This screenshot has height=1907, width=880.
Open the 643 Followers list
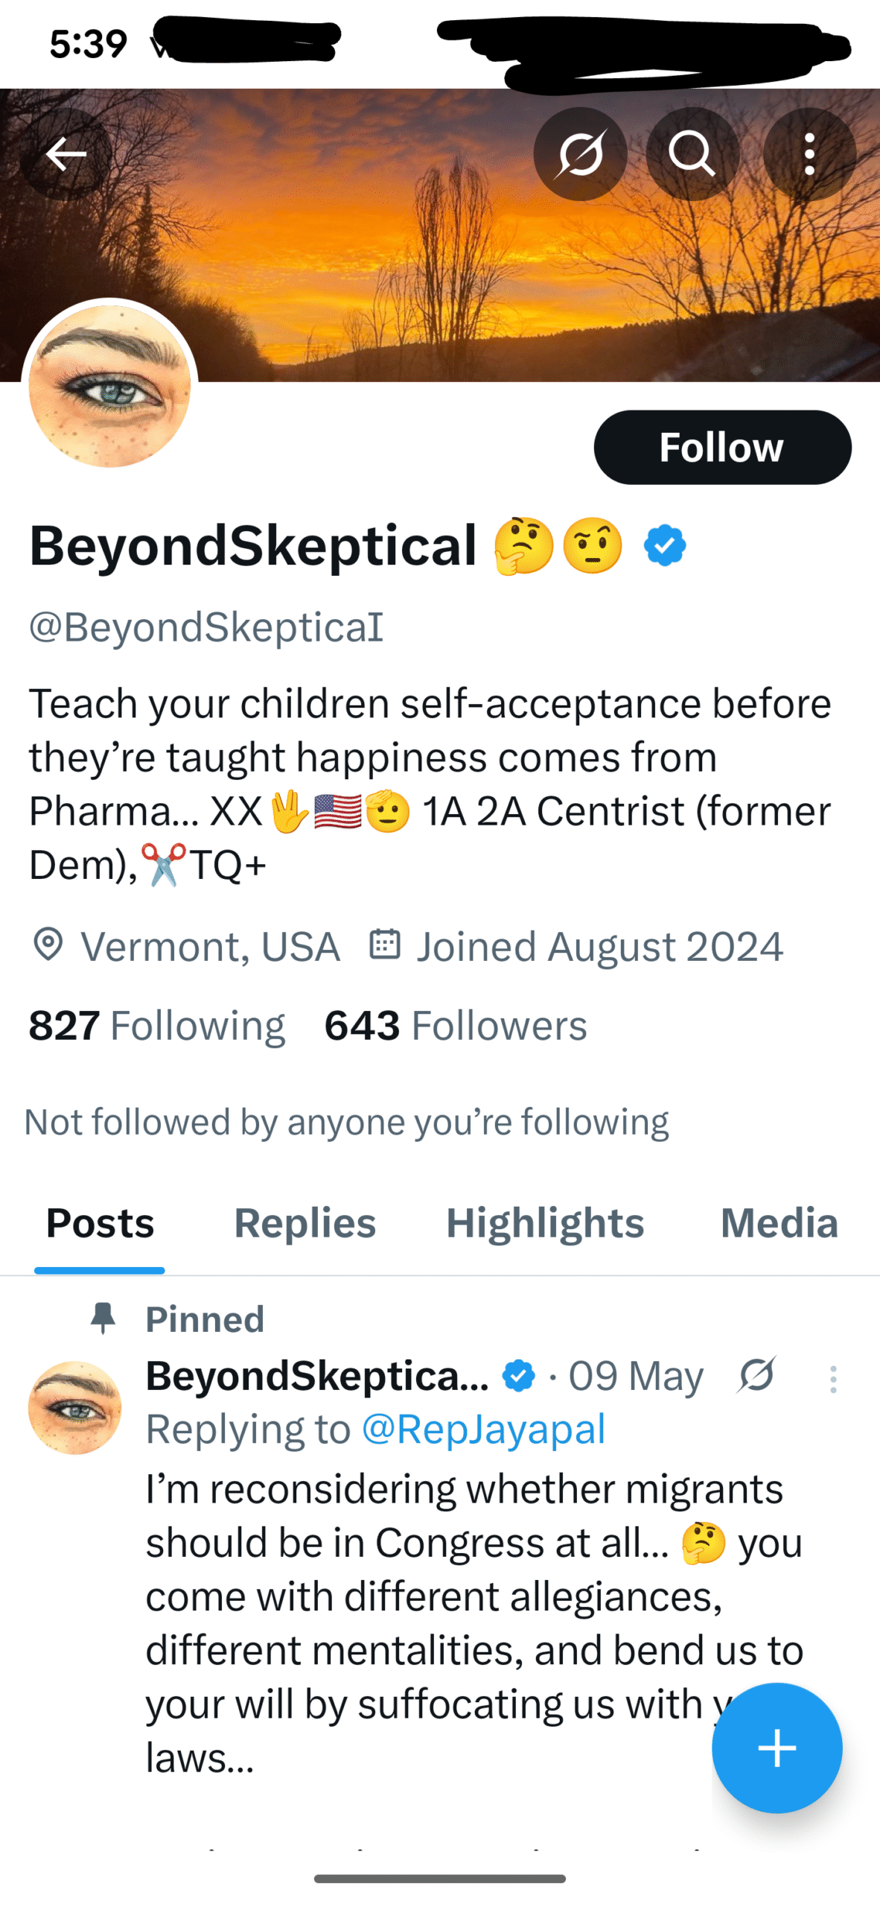pyautogui.click(x=456, y=1026)
